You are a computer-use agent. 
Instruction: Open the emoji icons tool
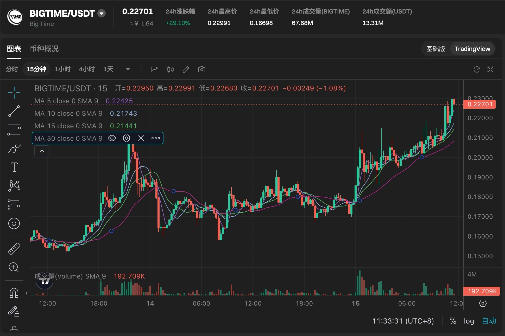coord(14,223)
